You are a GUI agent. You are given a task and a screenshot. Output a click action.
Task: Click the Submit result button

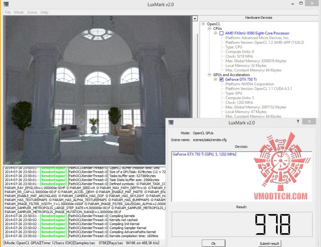pyautogui.click(x=269, y=243)
